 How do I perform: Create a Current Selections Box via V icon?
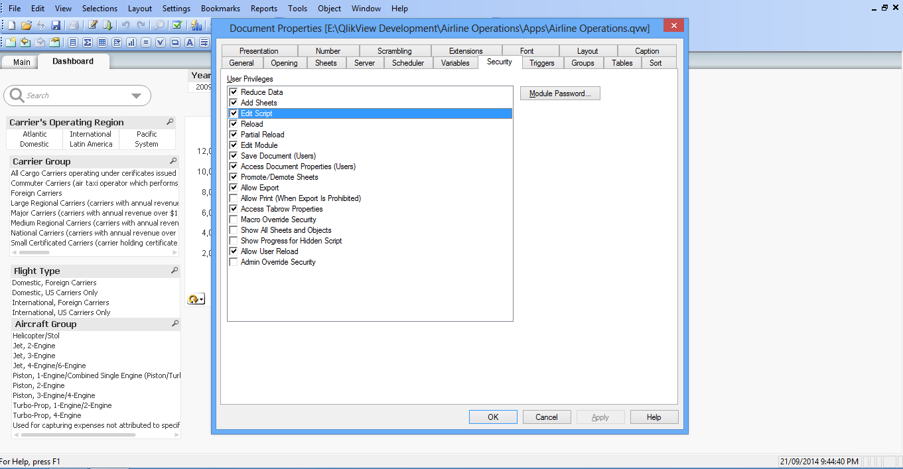(161, 42)
